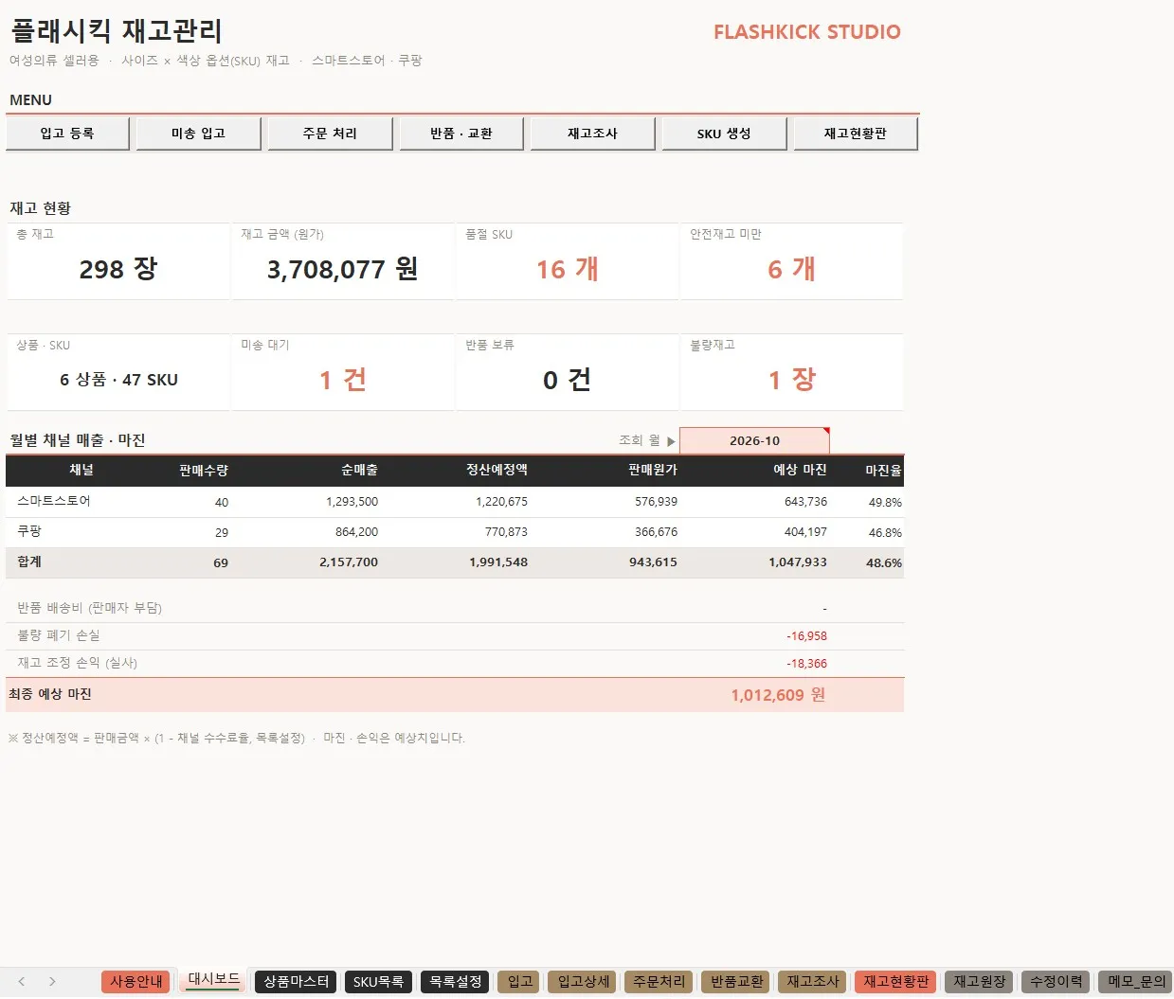The height and width of the screenshot is (999, 1174).
Task: Open the 반품교환 sheet tab
Action: coord(736,982)
